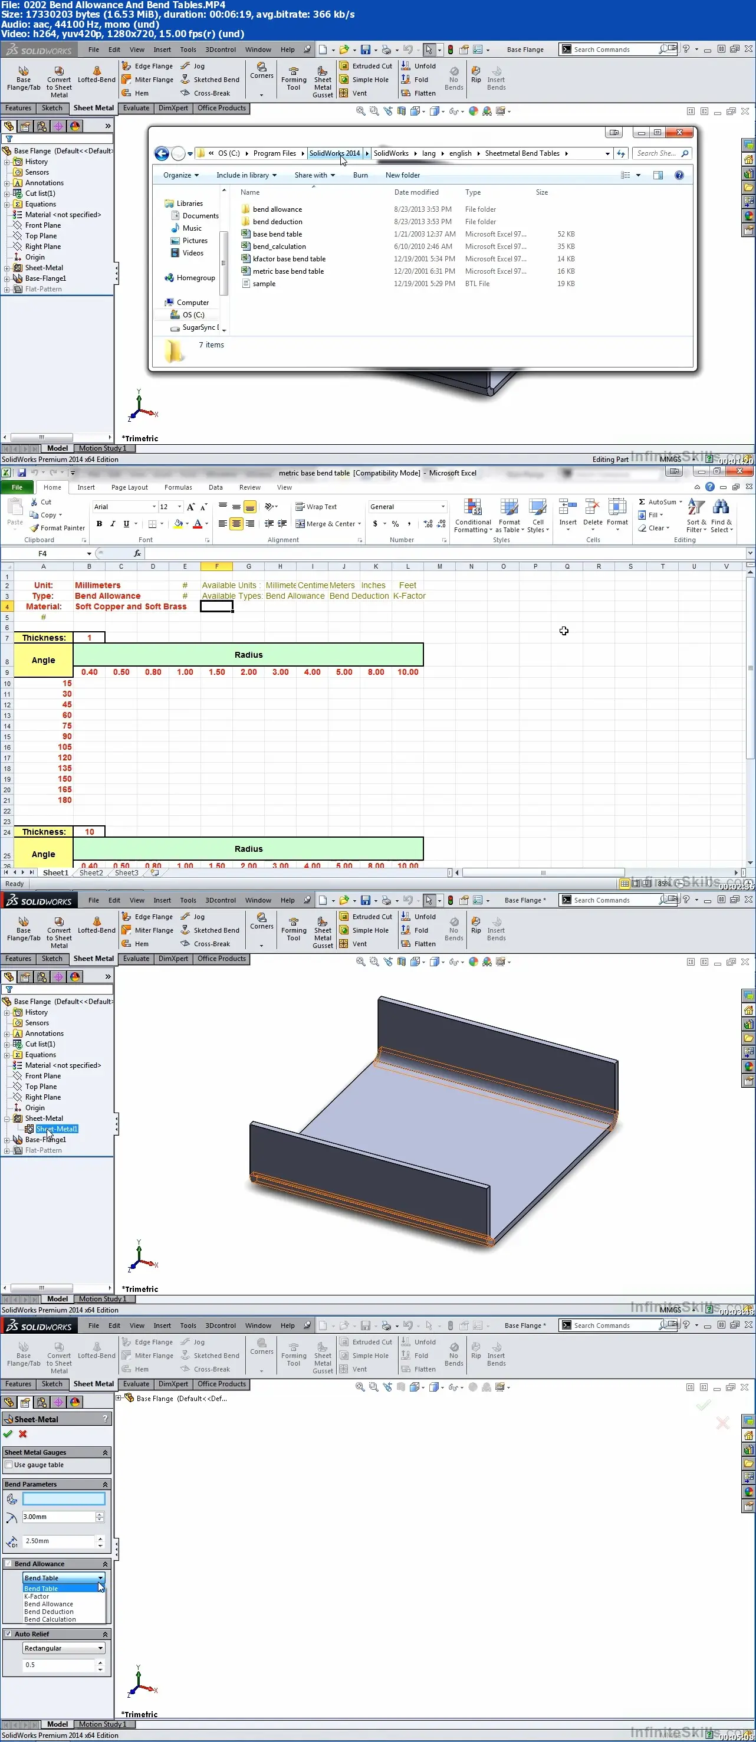Select the Sheet-Metal1 tree item

pos(57,1128)
